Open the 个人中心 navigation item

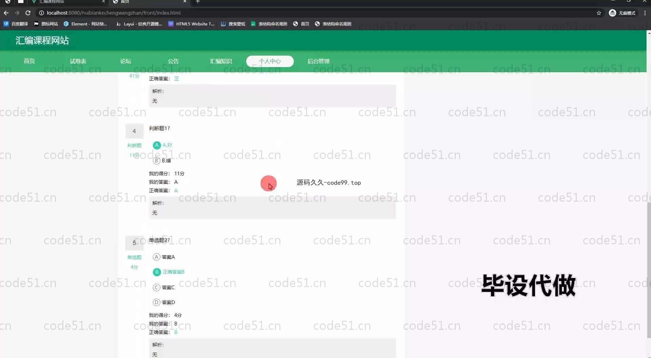pos(270,61)
